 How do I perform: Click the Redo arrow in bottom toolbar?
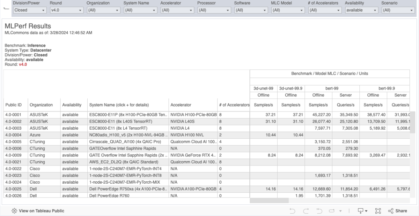(306, 211)
